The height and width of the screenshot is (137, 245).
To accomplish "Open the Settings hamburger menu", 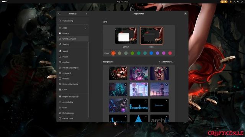I will coord(87,14).
